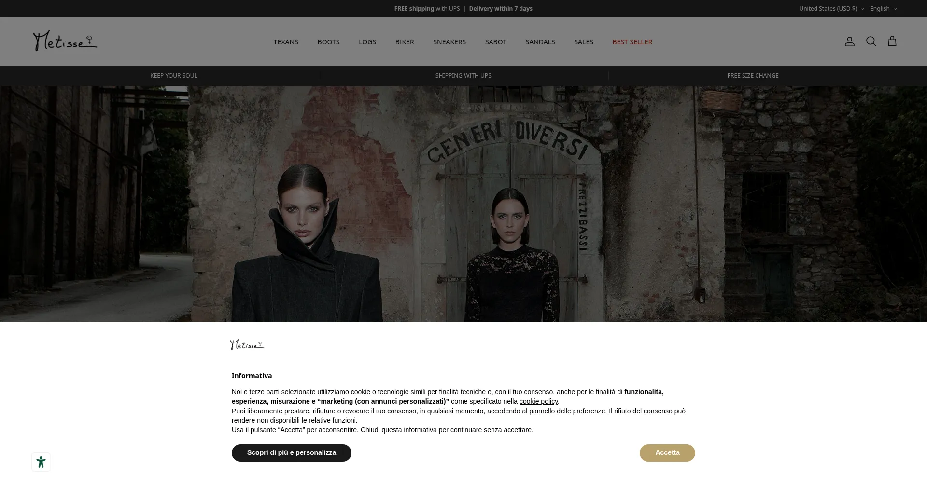Screen dimensions: 927x479
Task: Click the hero image with two models
Action: (x=463, y=204)
